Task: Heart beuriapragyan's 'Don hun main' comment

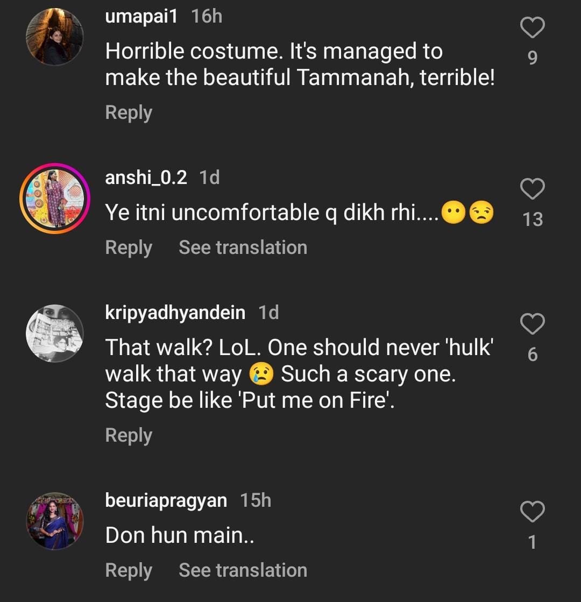Action: pos(533,512)
